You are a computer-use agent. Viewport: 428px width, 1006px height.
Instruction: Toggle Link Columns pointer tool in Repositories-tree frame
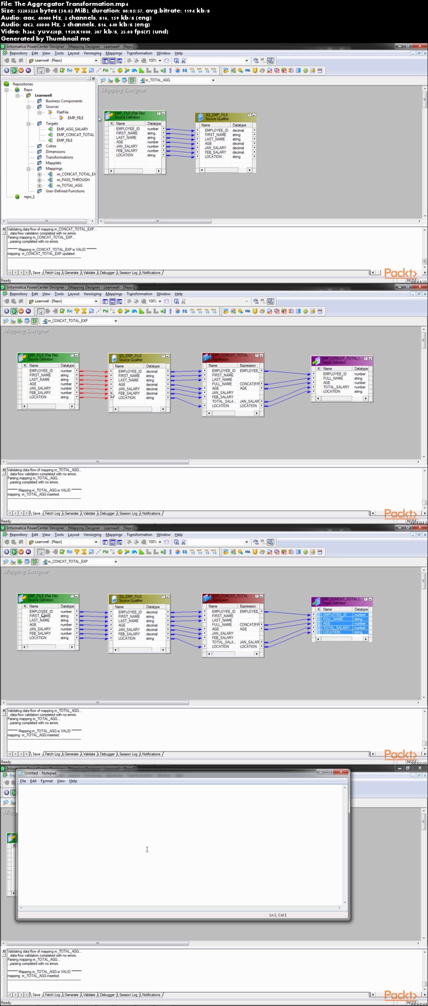41,70
